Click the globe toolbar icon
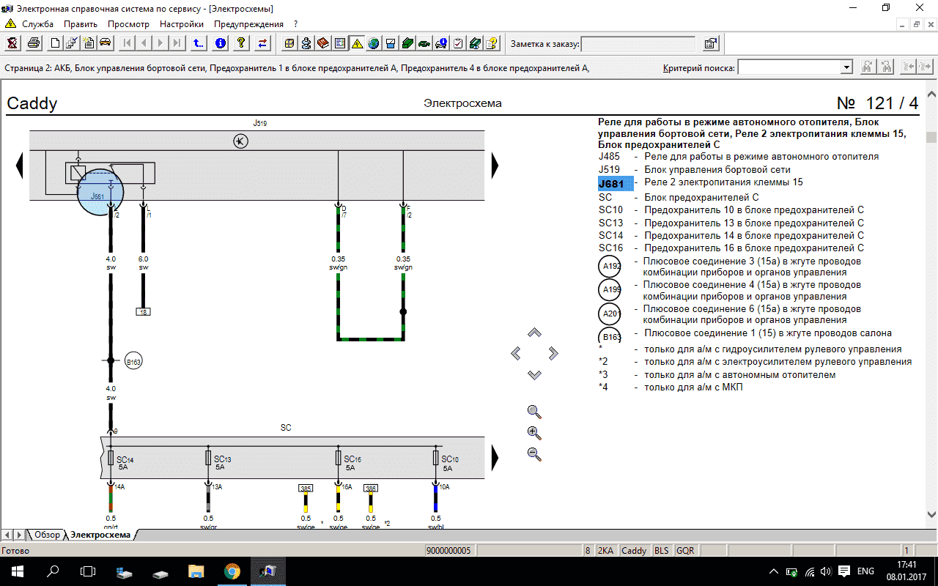The width and height of the screenshot is (938, 586). (374, 43)
